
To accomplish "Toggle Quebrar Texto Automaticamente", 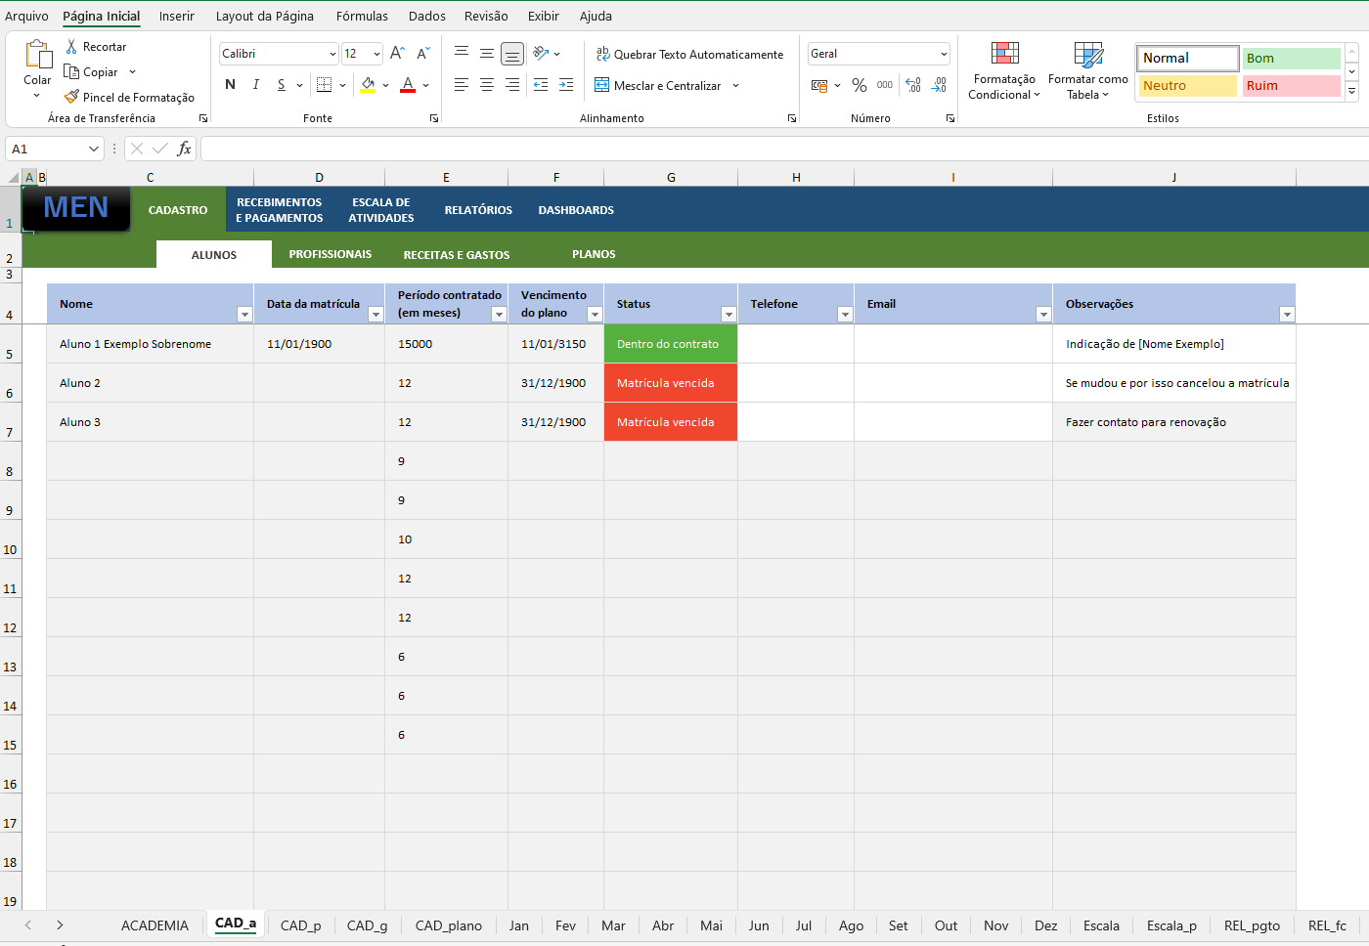I will pos(689,55).
